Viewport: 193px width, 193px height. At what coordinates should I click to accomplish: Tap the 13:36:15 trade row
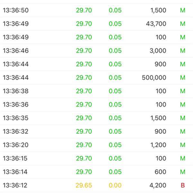(x=96, y=158)
